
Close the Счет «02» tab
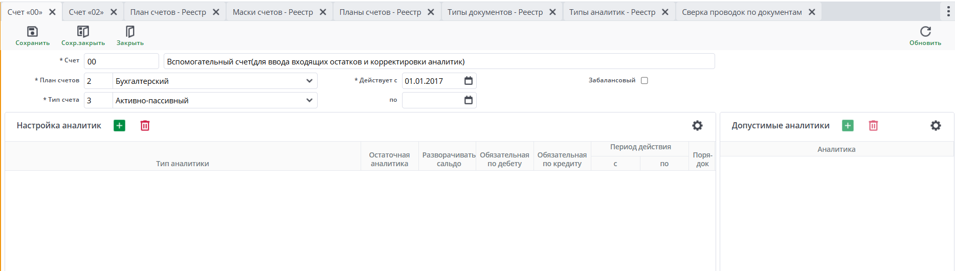click(114, 12)
